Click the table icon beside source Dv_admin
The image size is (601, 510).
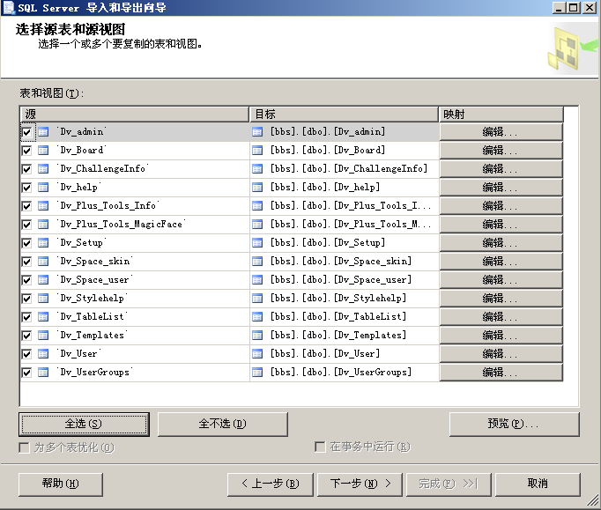[x=43, y=132]
